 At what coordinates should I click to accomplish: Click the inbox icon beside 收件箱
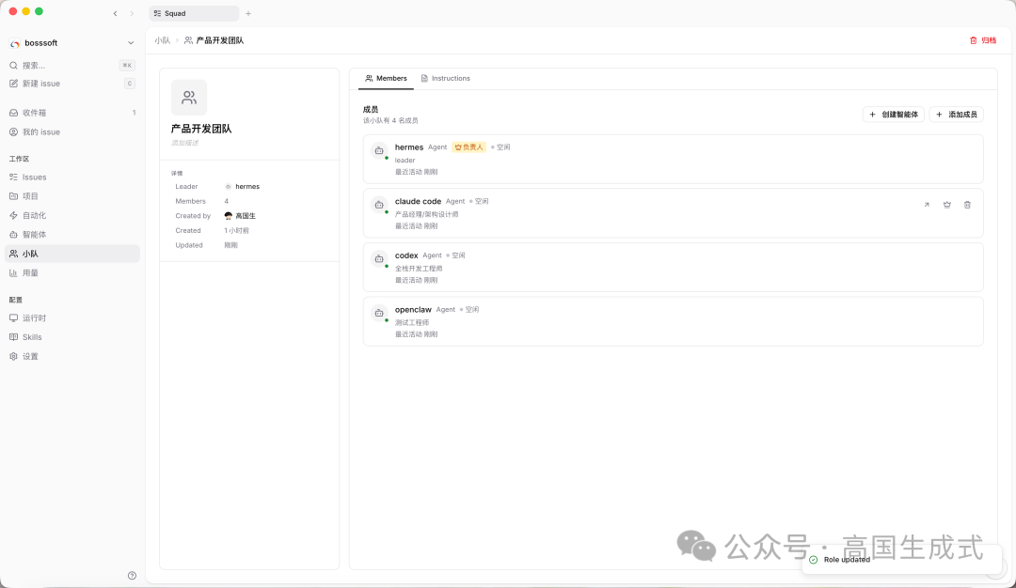(13, 113)
